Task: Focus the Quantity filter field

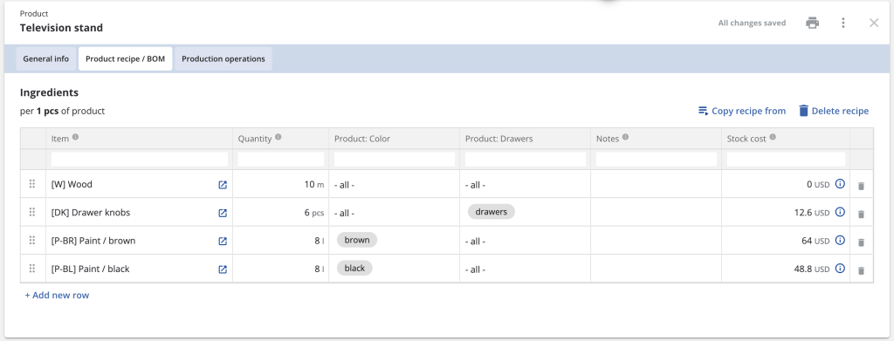Action: 280,160
